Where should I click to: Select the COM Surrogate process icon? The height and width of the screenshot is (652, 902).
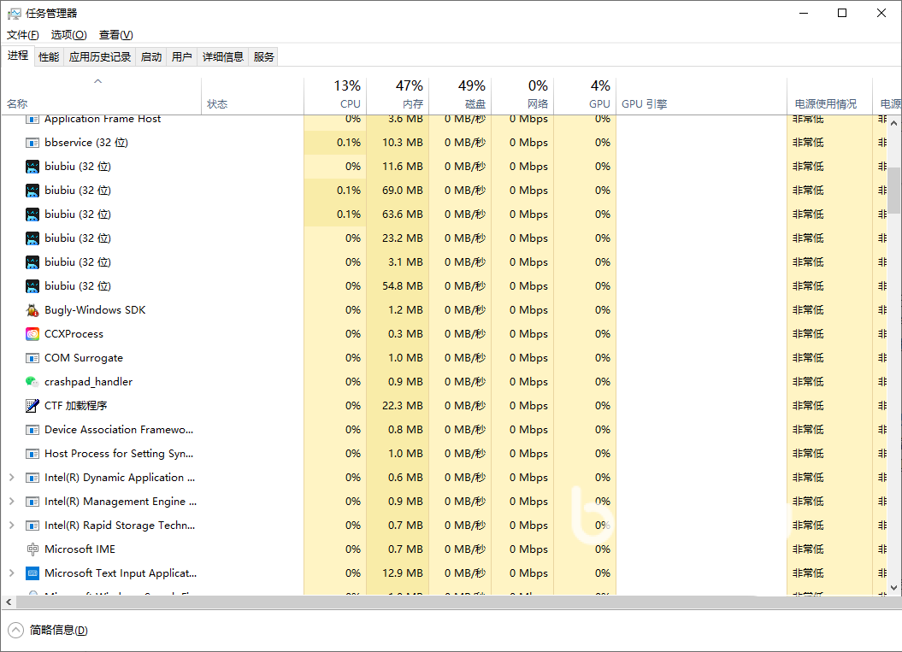[32, 358]
